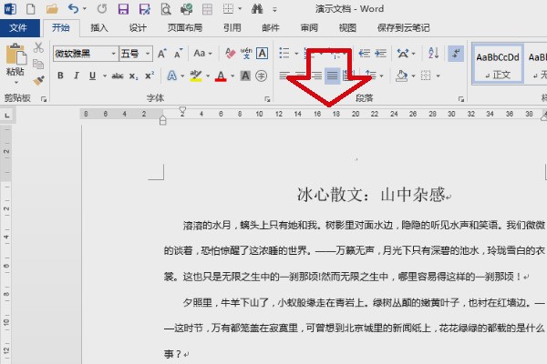Image resolution: width=547 pixels, height=364 pixels.
Task: Toggle show paragraph marks button
Action: click(x=456, y=54)
